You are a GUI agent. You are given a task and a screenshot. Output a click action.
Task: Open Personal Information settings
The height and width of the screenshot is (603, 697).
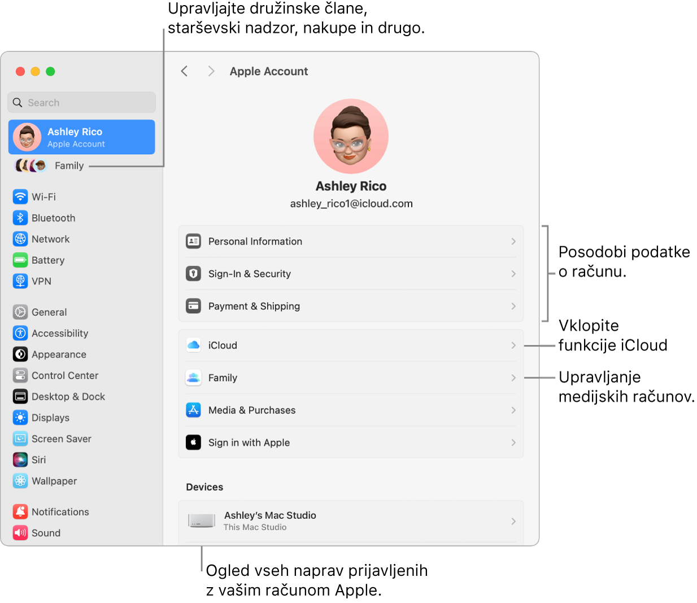pos(350,241)
